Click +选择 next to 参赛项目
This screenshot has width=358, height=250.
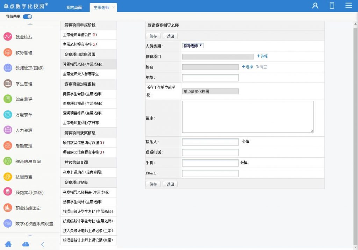(262, 56)
